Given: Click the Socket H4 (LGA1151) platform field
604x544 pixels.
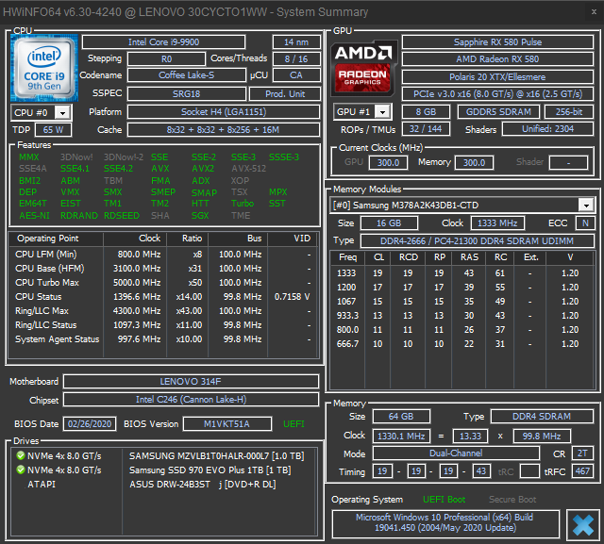Looking at the screenshot, I should [x=224, y=112].
